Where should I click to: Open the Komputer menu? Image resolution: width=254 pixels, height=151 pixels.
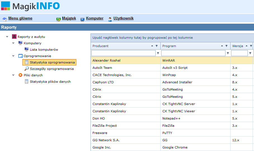[x=95, y=18]
